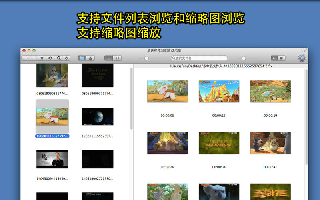Select the black thumbnail above 140519092722530
This screenshot has width=320, height=200.
pos(98,159)
